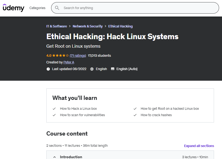Click the Udemy logo

pyautogui.click(x=13, y=8)
